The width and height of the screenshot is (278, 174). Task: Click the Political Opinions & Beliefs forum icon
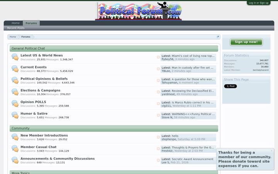[x=15, y=80]
